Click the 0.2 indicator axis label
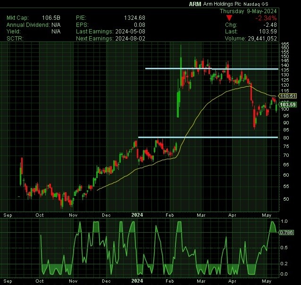Image resolution: width=301 pixels, height=285 pixels. click(x=284, y=264)
